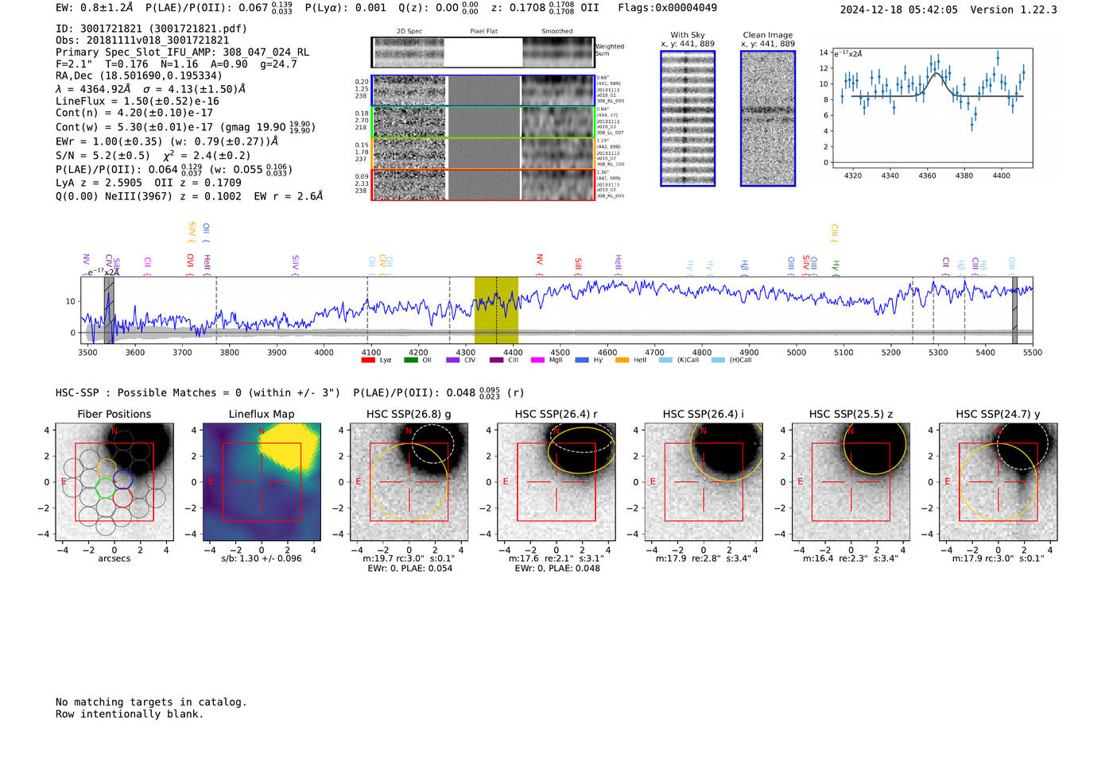This screenshot has height=757, width=1113.
Task: Click the red fiber circle in Fiber Positions
Action: point(122,497)
